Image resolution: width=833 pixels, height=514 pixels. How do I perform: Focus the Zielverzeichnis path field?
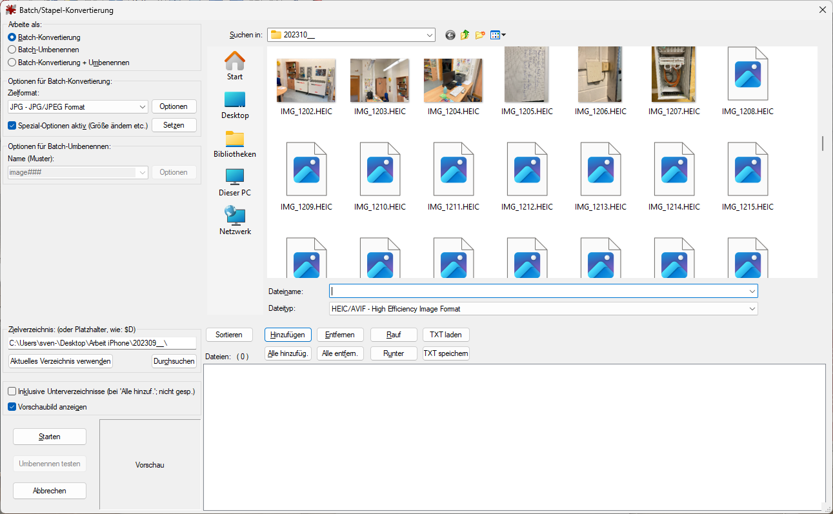pyautogui.click(x=102, y=343)
